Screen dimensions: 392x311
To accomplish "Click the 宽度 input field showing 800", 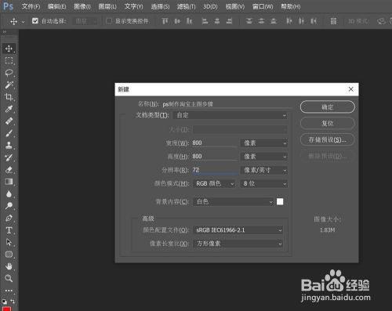I will tap(215, 143).
